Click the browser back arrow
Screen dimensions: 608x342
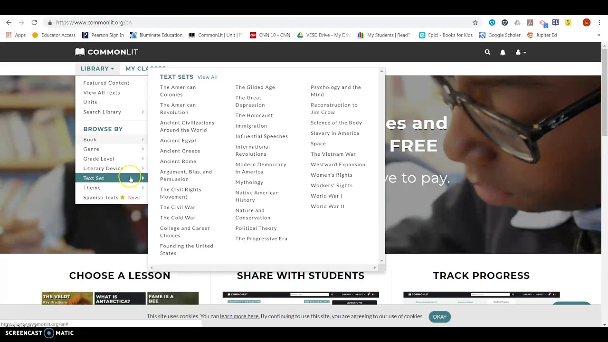(x=9, y=22)
